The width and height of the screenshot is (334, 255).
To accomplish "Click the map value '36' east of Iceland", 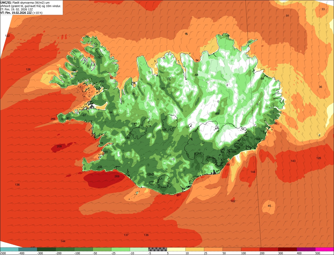I will coord(320,87).
